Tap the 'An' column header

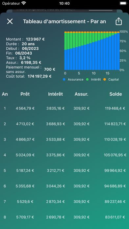pyautogui.click(x=5, y=94)
